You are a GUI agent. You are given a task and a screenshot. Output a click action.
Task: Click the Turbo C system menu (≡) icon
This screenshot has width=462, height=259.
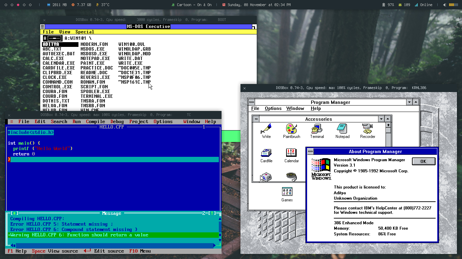[x=11, y=122]
